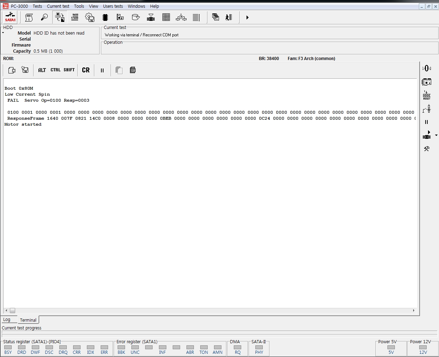Send carriage return with CR button
Screen dimensions: 439x357
coord(86,70)
